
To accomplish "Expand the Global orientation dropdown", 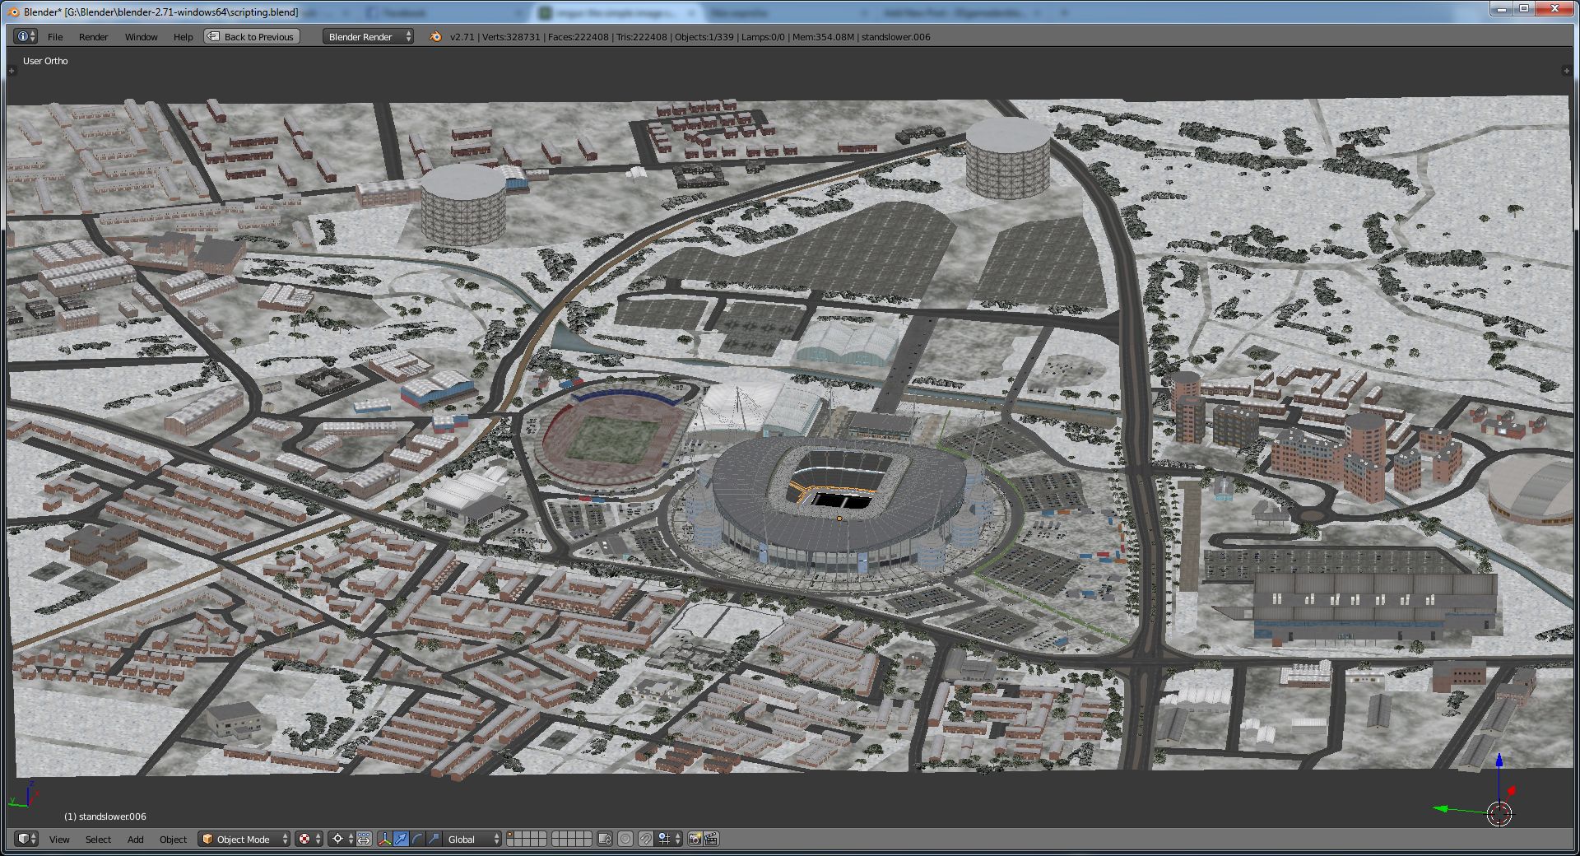I will [472, 839].
